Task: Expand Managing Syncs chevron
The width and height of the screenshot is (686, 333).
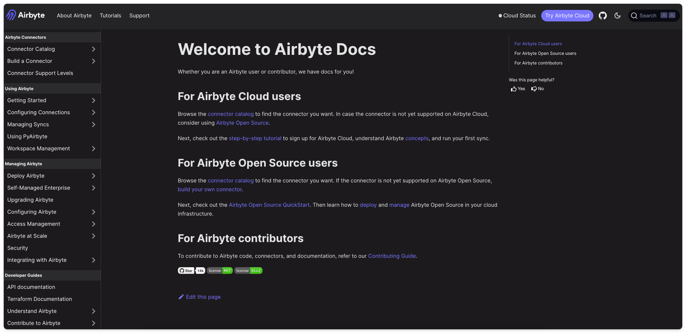Action: [93, 124]
